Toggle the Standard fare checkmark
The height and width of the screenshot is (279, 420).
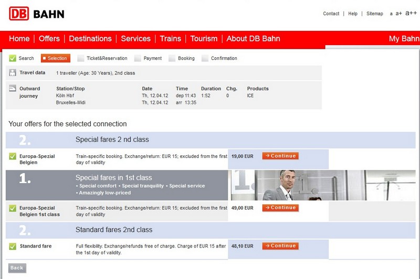tap(13, 246)
